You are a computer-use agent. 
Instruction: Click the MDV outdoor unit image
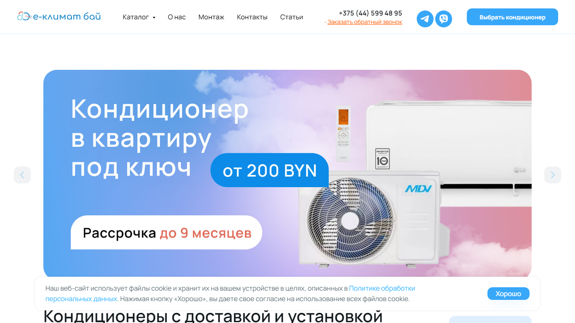coord(369,219)
